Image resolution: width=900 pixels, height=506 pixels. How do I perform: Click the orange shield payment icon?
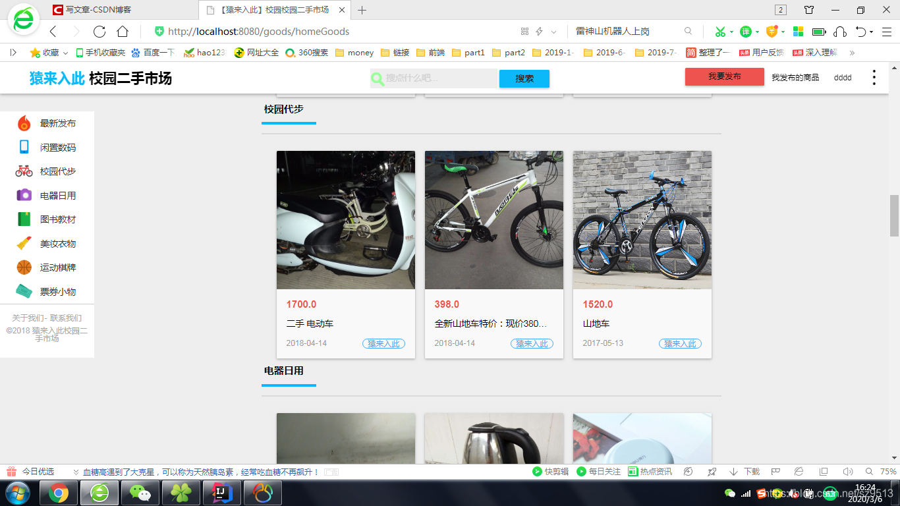click(772, 32)
